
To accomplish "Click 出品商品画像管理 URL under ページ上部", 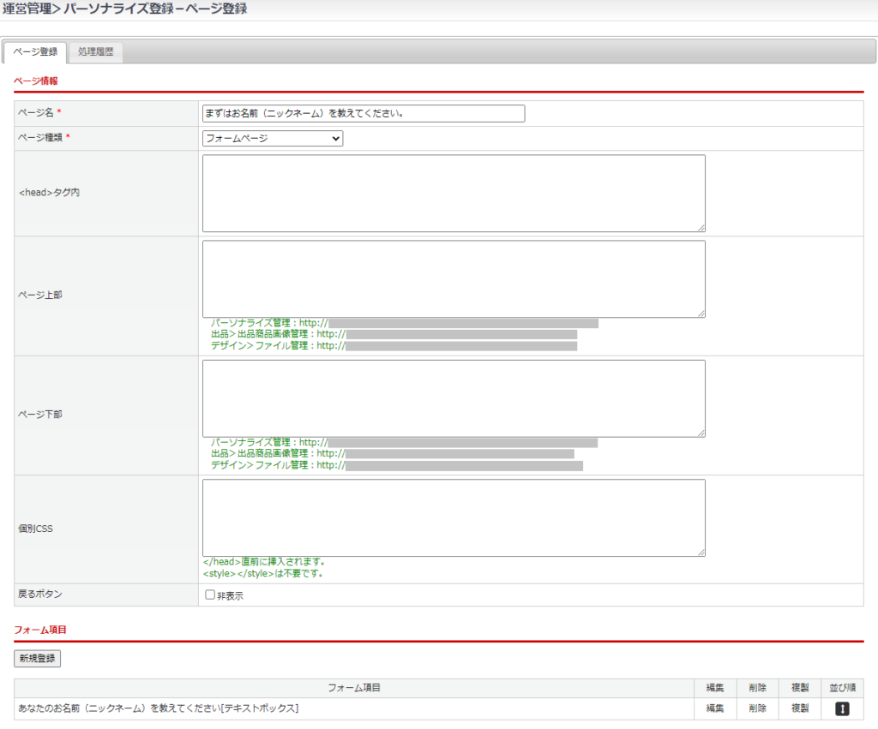I will pos(394,334).
